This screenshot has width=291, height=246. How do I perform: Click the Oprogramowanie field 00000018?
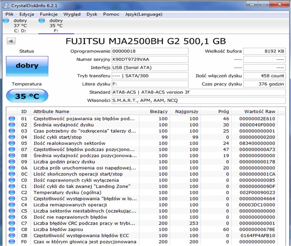click(150, 51)
